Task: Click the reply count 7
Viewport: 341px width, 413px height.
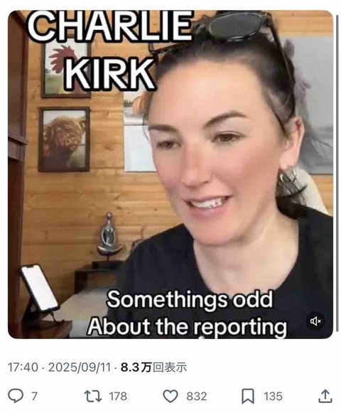Action: 34,396
